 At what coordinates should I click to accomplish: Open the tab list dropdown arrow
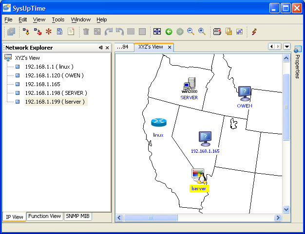coord(286,47)
